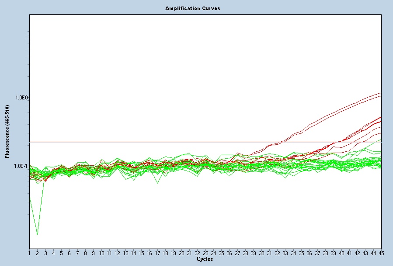Select cycle 33 on the x-axis

point(285,253)
